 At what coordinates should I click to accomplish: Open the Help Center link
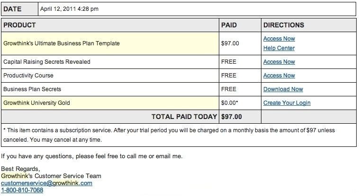(x=279, y=48)
